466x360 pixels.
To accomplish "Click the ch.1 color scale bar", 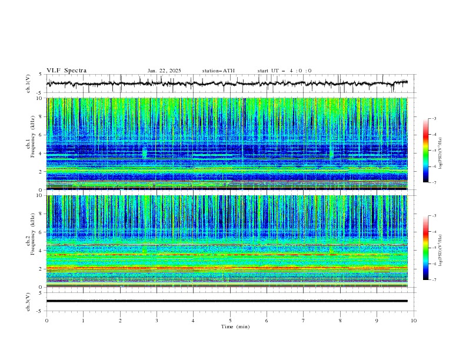I will pyautogui.click(x=425, y=151).
